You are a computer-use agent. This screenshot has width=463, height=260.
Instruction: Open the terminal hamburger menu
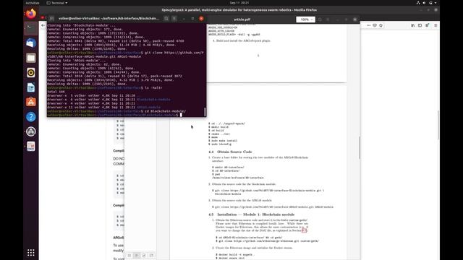(174, 19)
